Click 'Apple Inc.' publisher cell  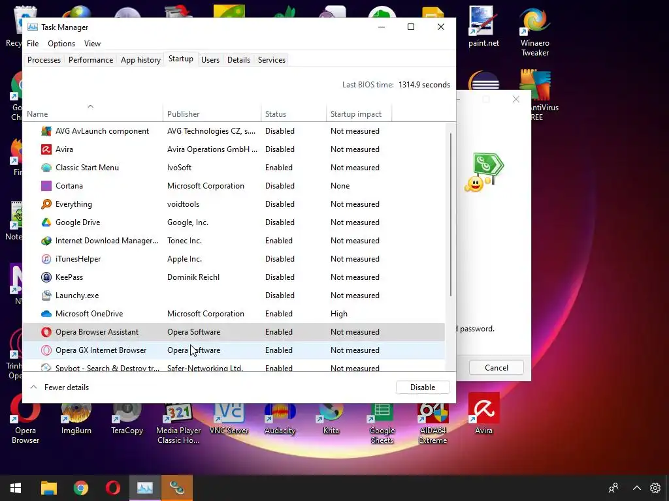click(x=184, y=259)
